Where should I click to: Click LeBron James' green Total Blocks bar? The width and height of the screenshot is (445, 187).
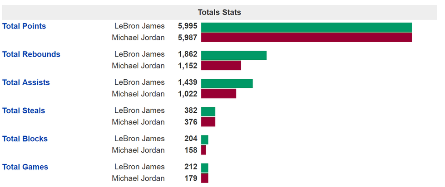click(x=204, y=139)
